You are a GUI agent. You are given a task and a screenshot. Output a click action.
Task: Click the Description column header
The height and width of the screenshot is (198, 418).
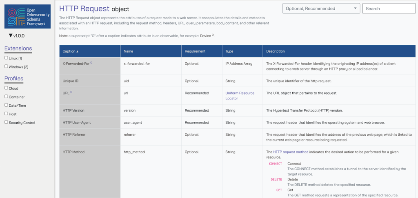coord(276,51)
